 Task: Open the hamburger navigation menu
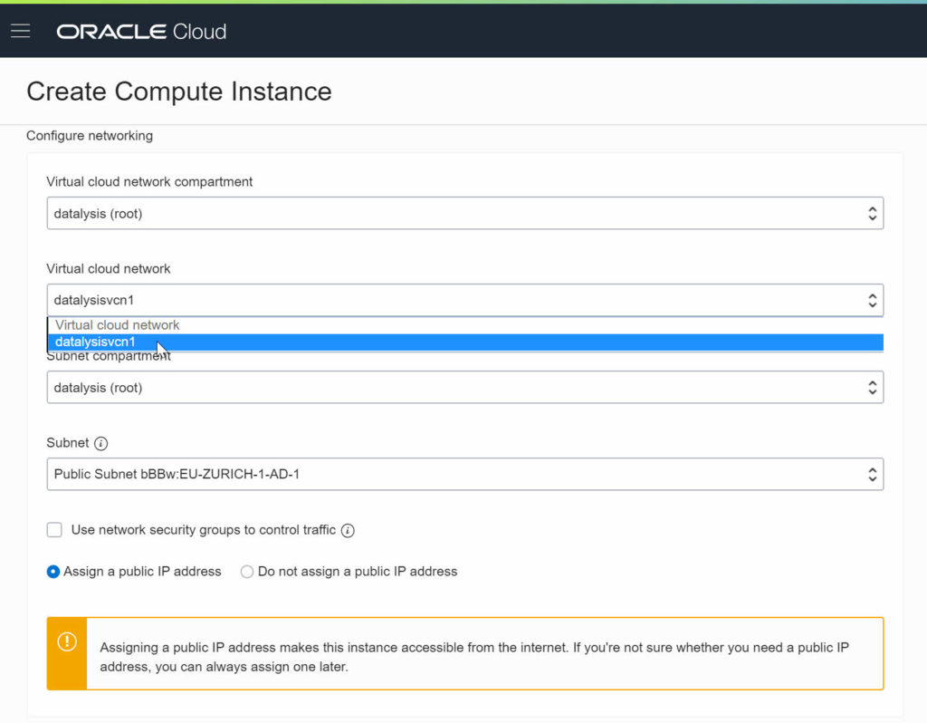point(20,32)
